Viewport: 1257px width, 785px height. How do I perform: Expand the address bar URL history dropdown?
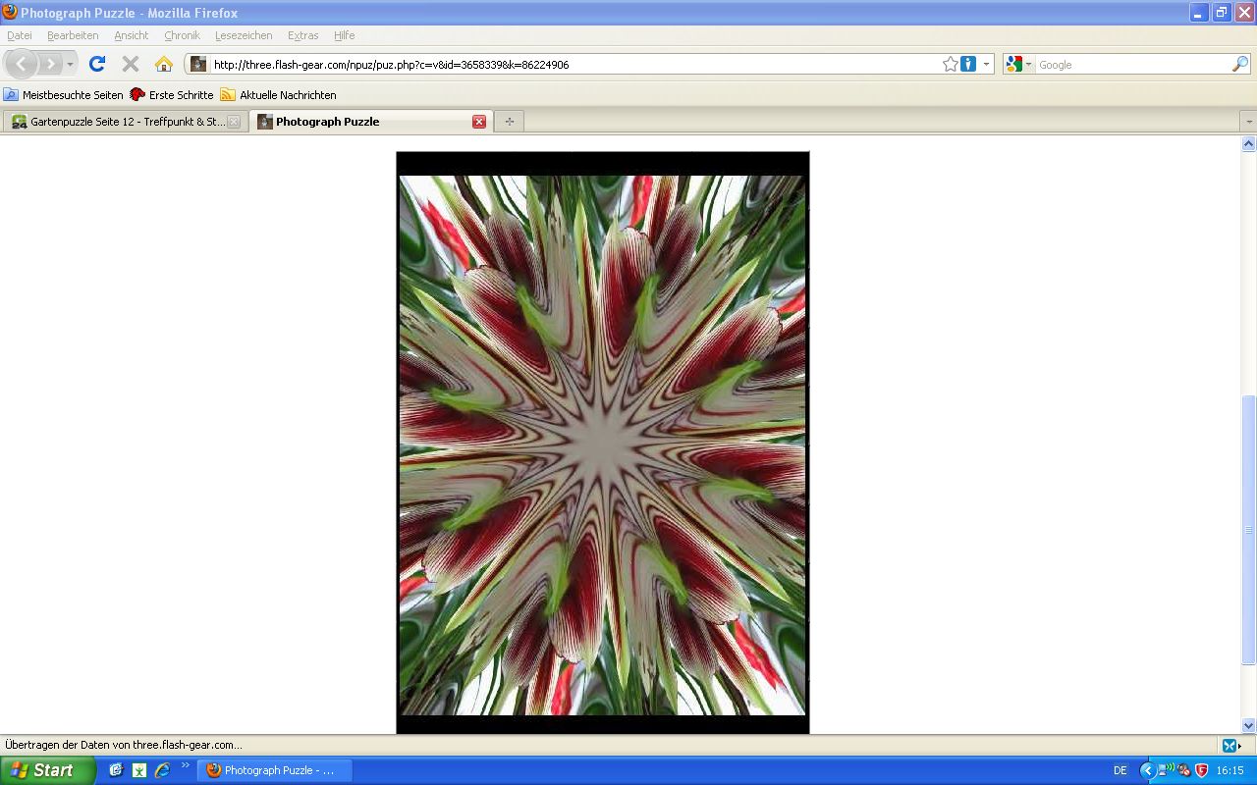tap(986, 65)
